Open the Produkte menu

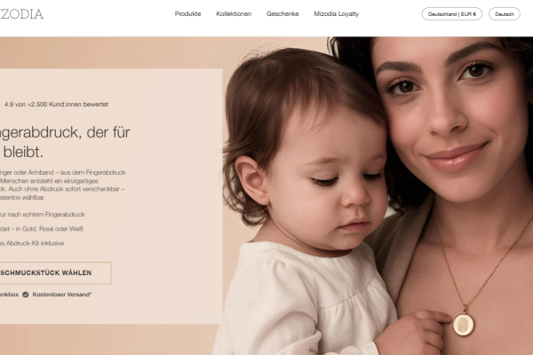pos(187,14)
